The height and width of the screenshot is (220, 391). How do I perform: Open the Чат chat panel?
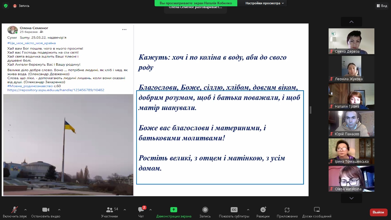click(x=141, y=212)
